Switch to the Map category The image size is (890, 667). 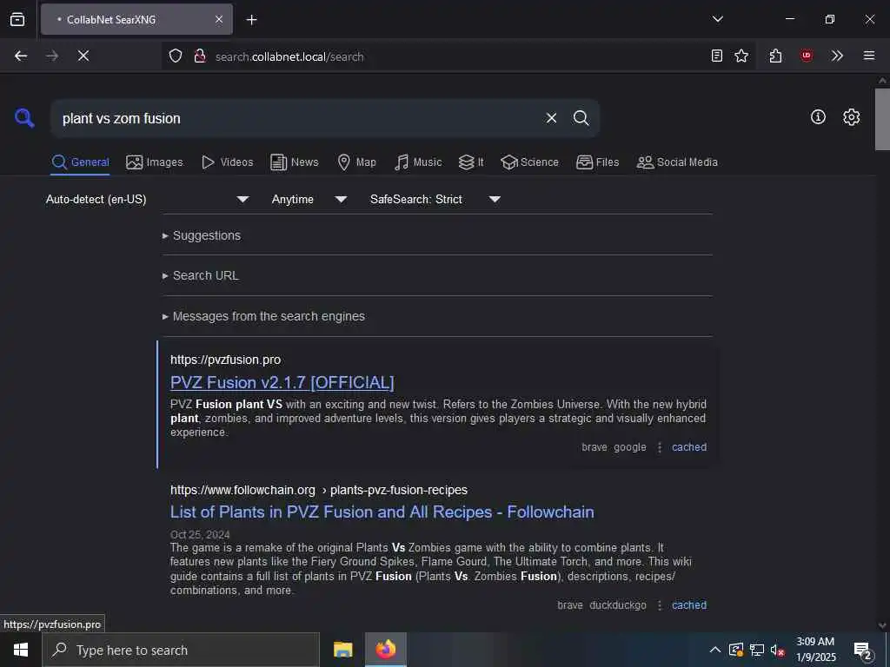pos(356,162)
